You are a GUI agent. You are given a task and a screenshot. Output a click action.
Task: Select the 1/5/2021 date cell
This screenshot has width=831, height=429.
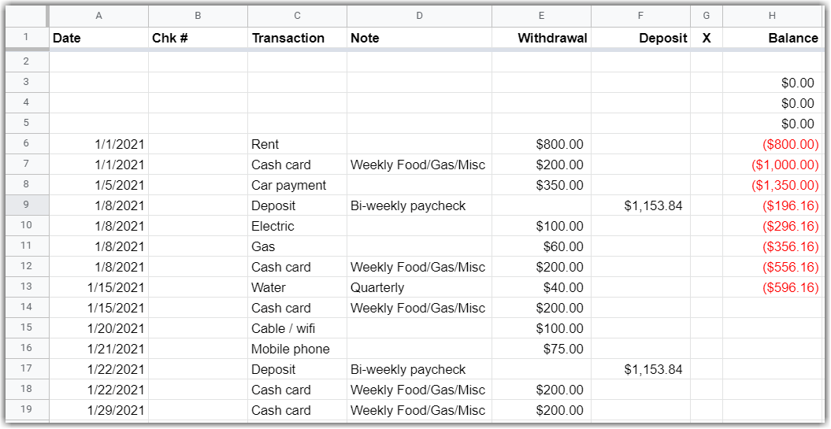98,185
